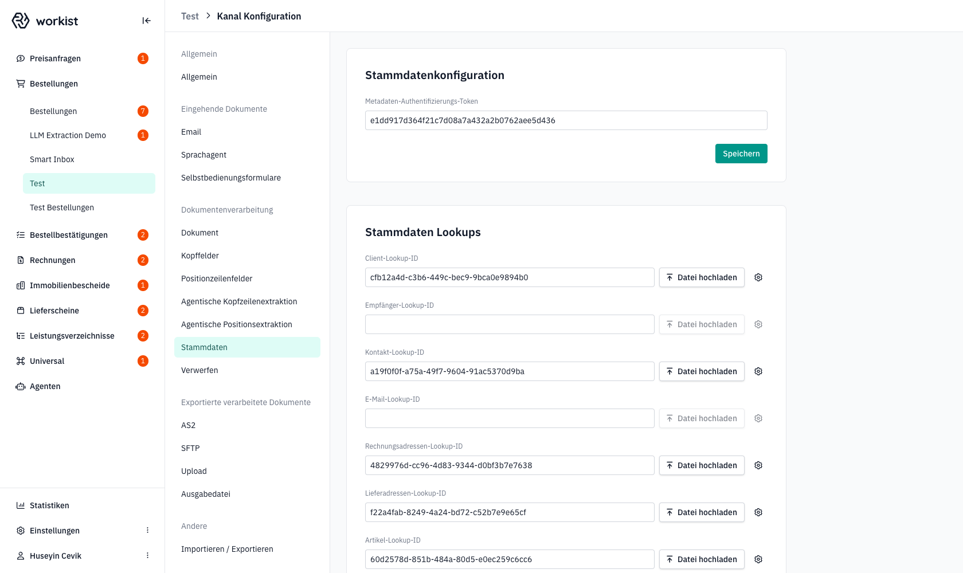Upload file for Client-Lookup-ID
Image resolution: width=963 pixels, height=573 pixels.
click(702, 277)
